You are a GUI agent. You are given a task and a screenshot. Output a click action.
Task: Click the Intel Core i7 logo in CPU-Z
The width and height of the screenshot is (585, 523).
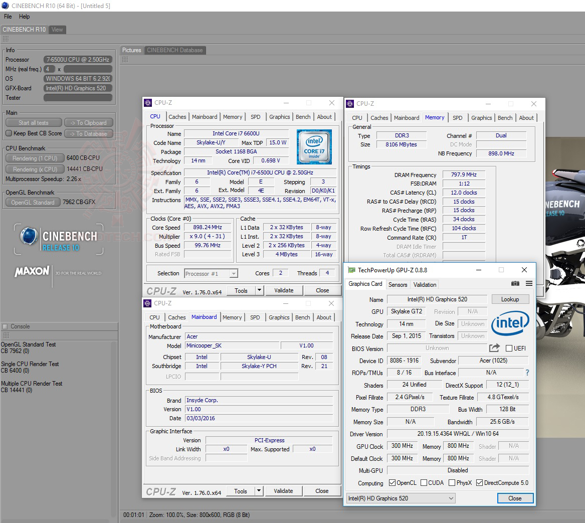pyautogui.click(x=314, y=147)
